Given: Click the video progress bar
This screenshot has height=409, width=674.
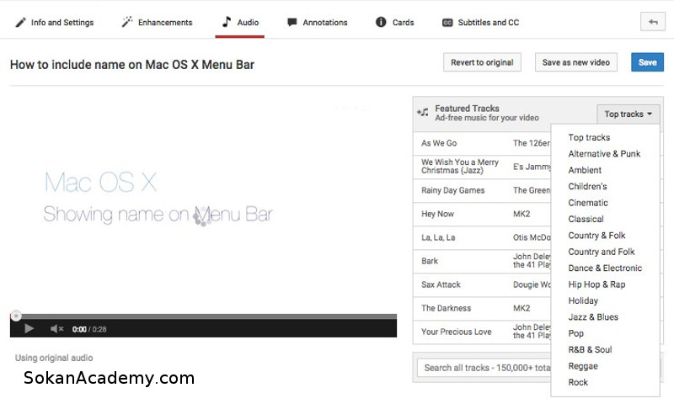Looking at the screenshot, I should pyautogui.click(x=202, y=316).
